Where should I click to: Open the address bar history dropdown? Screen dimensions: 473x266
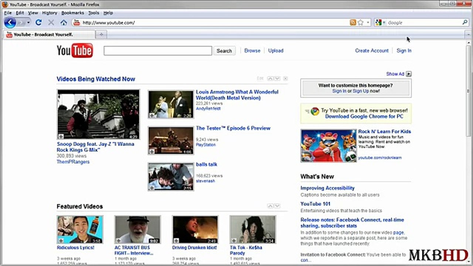[368, 23]
